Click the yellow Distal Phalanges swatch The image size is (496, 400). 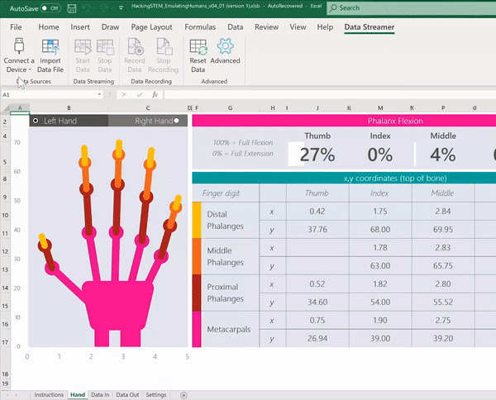click(x=197, y=220)
